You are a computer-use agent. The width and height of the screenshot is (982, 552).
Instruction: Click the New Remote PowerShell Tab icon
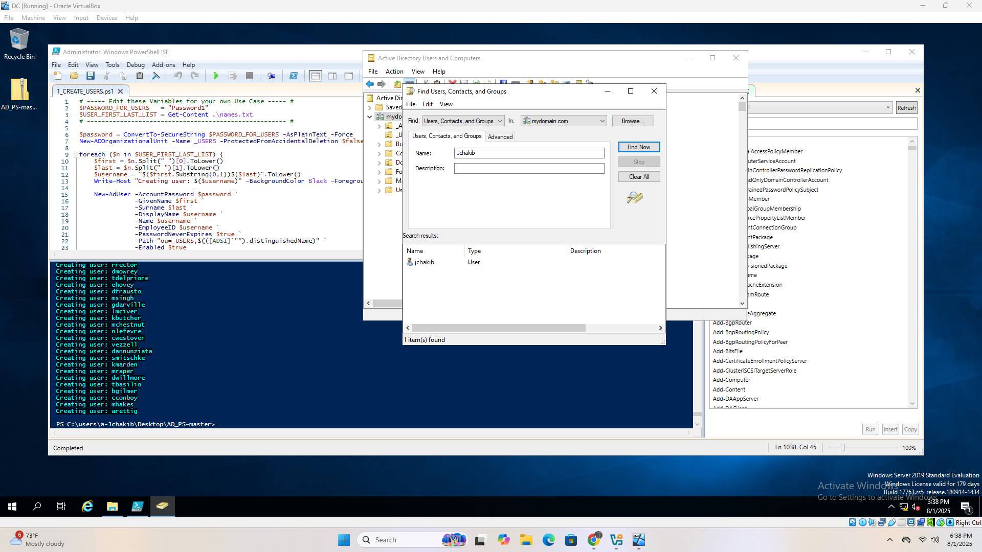(x=272, y=76)
